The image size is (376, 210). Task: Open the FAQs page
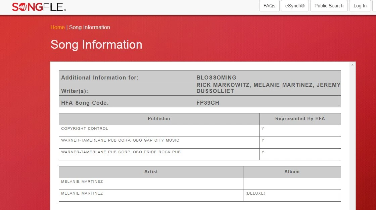click(x=269, y=6)
